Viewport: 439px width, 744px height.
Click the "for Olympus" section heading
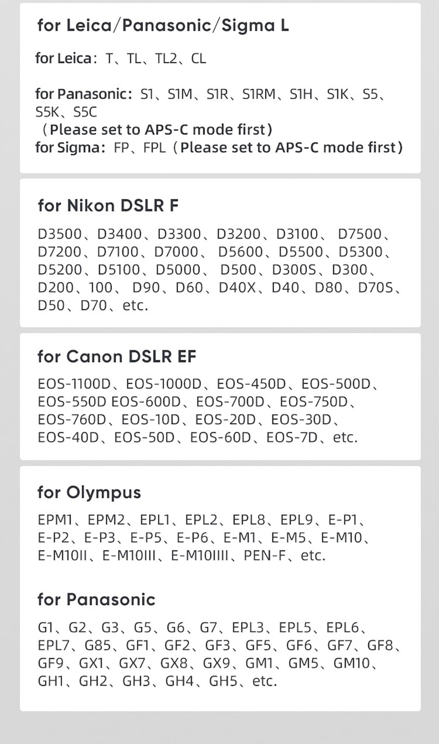[x=89, y=492]
